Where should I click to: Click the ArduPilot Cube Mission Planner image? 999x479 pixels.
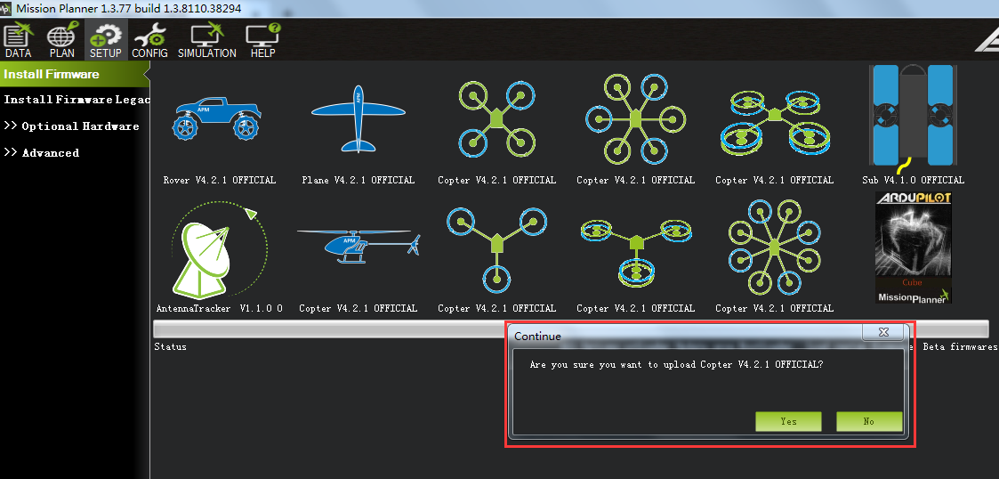[x=914, y=247]
